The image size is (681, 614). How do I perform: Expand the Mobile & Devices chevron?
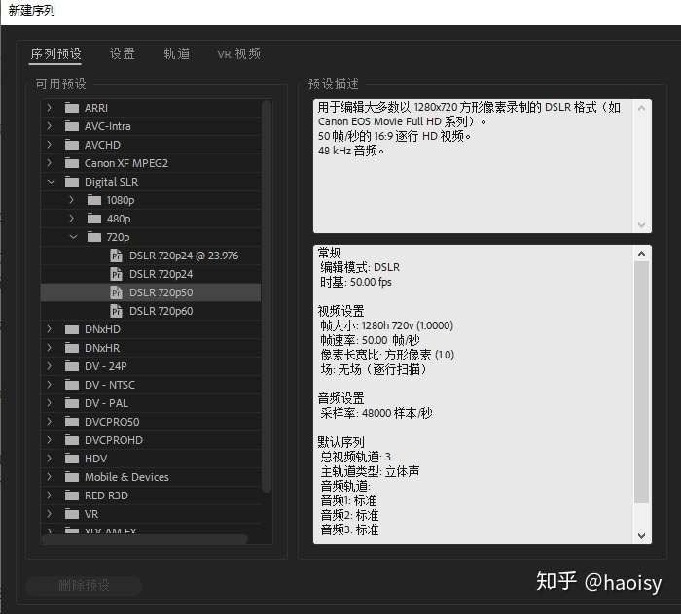point(50,477)
